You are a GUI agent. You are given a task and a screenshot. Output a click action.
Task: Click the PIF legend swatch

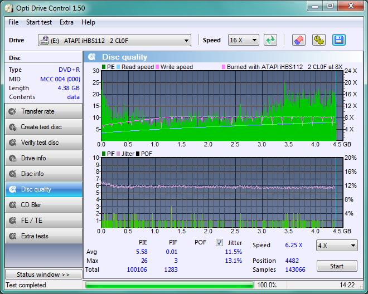[x=104, y=154]
